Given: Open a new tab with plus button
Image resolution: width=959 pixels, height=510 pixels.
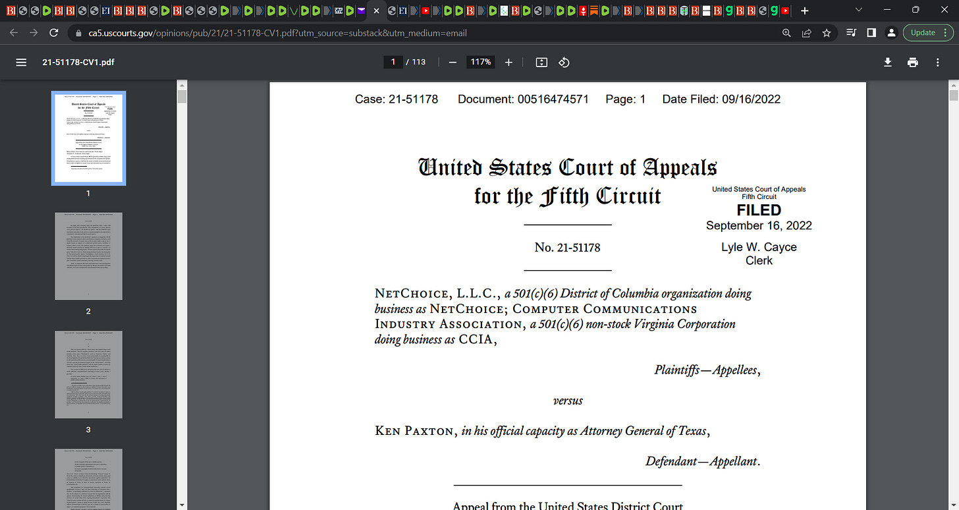Looking at the screenshot, I should click(x=805, y=11).
